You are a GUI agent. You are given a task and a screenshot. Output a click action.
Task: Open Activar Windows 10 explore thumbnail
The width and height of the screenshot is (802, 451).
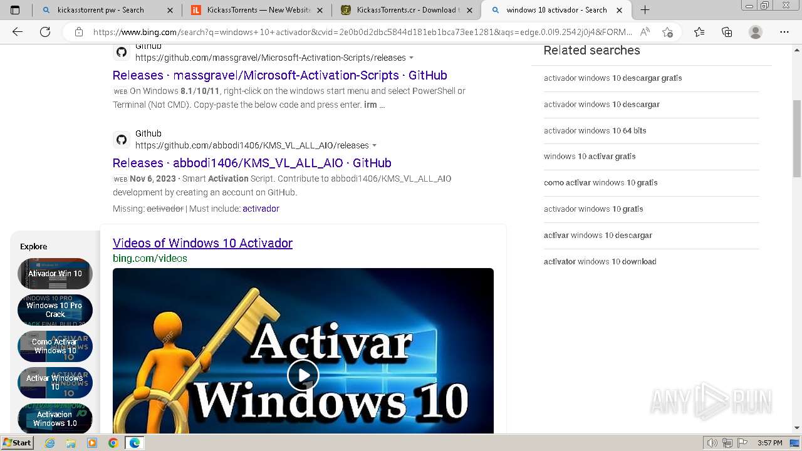[x=55, y=383]
